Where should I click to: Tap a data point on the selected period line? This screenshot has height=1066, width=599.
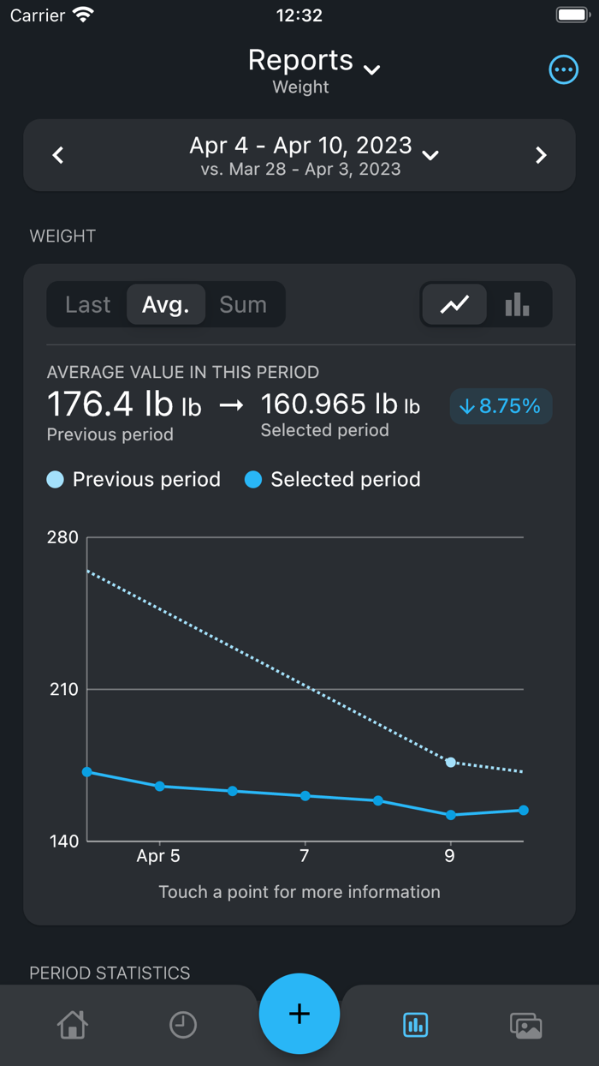click(x=304, y=796)
